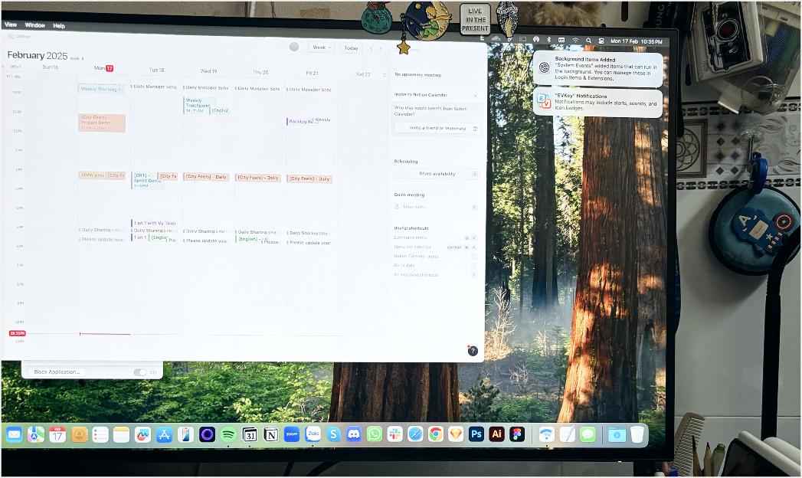Open the Weekly Planning event on Monday
The width and height of the screenshot is (802, 478).
(101, 89)
